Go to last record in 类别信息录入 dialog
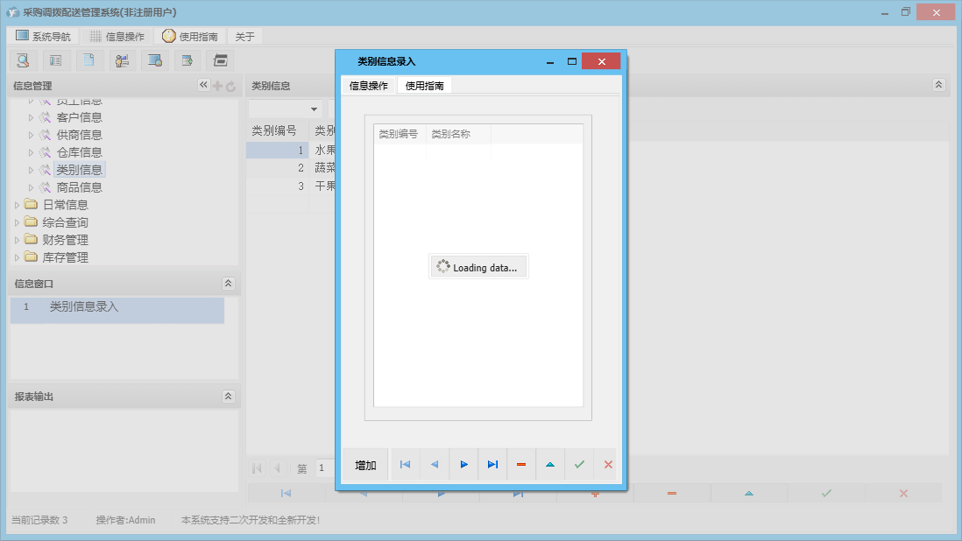 [492, 465]
